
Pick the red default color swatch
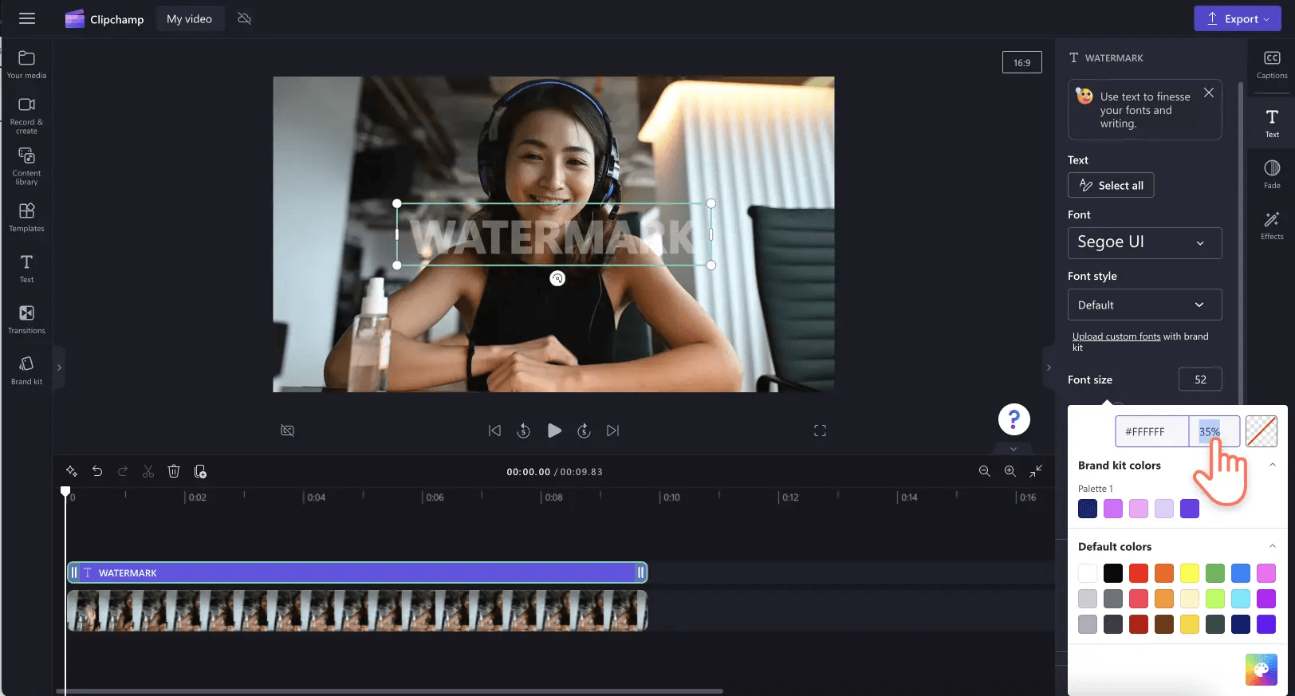coord(1139,573)
